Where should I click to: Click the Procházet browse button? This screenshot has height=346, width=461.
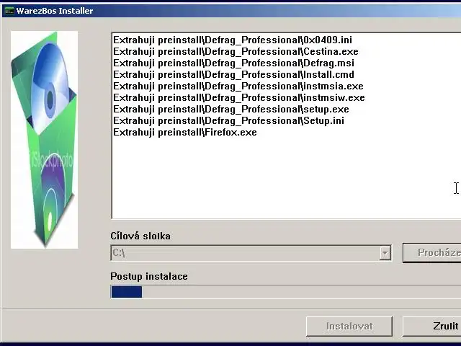(432, 253)
